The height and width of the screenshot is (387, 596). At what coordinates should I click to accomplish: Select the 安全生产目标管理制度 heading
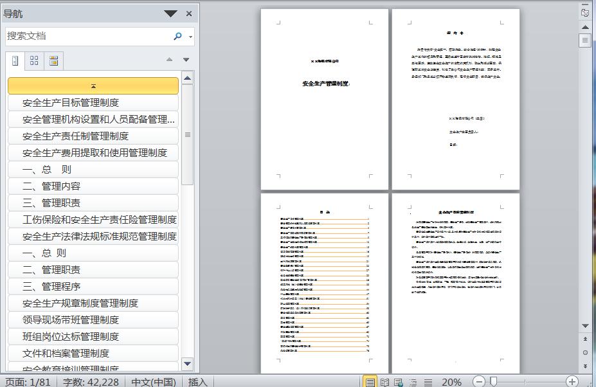click(x=93, y=102)
